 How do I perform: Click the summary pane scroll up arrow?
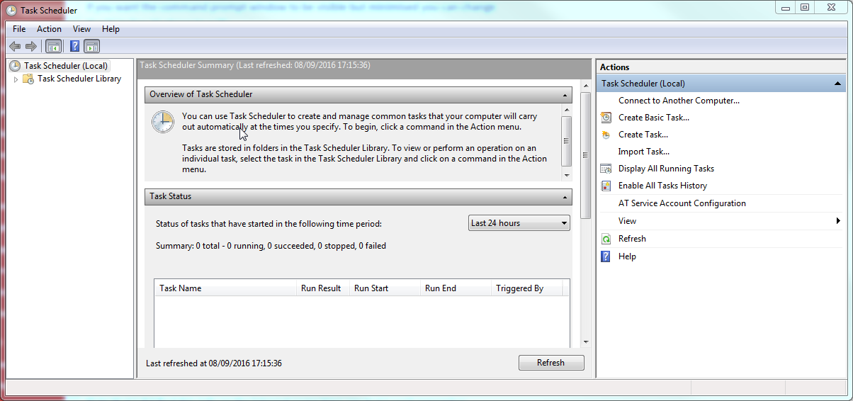585,85
